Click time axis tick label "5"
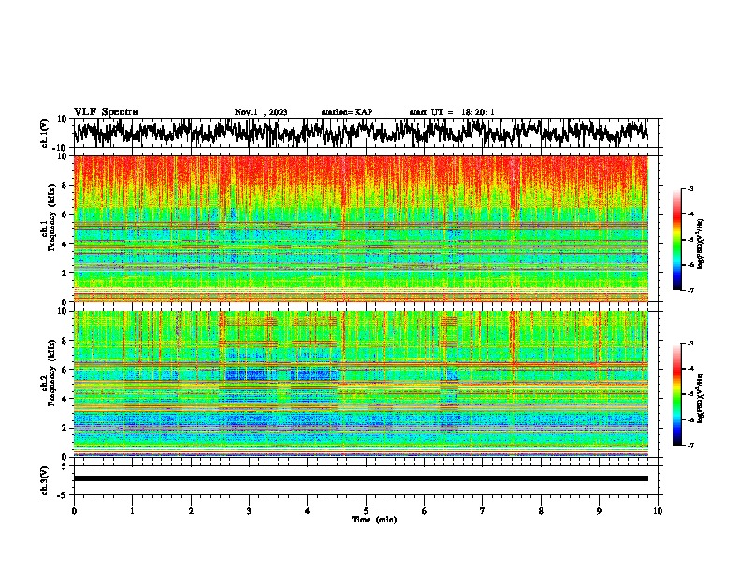This screenshot has width=741, height=573. tap(366, 511)
